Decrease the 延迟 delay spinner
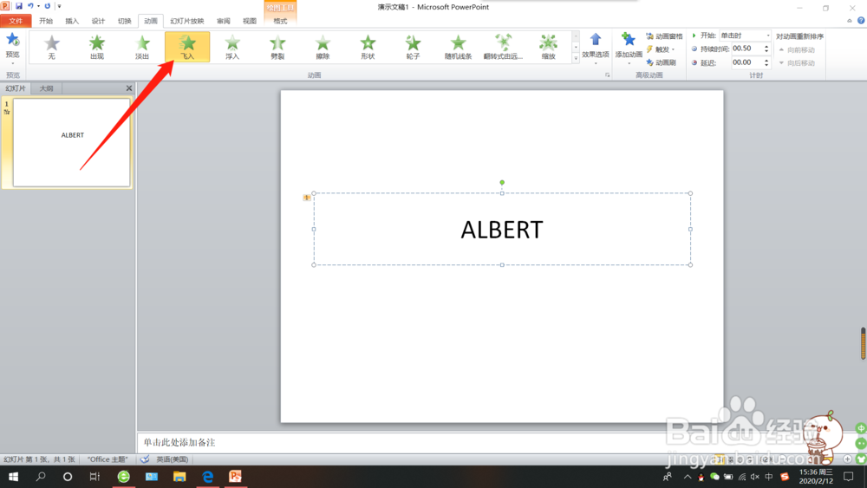Image resolution: width=867 pixels, height=488 pixels. [767, 65]
